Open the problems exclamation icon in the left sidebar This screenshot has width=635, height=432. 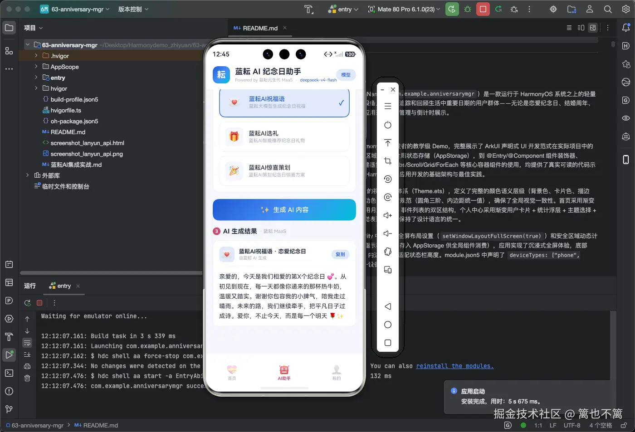click(x=9, y=391)
